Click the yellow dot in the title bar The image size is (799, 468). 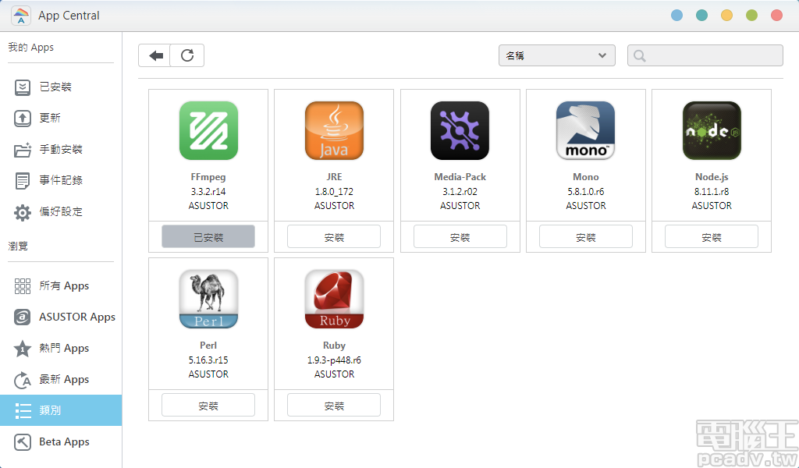tap(726, 14)
